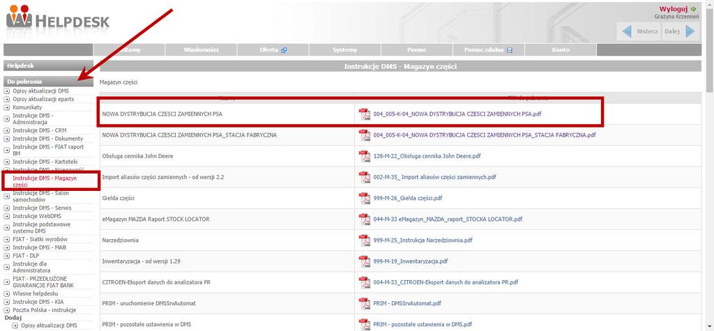Click the Helpdesk sidebar header
This screenshot has width=714, height=331.
[x=48, y=66]
